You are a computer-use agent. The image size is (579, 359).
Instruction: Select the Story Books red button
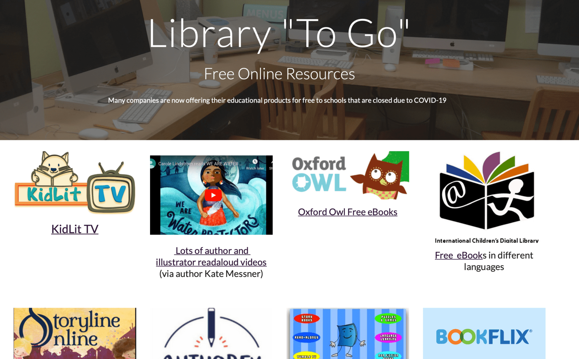307,318
